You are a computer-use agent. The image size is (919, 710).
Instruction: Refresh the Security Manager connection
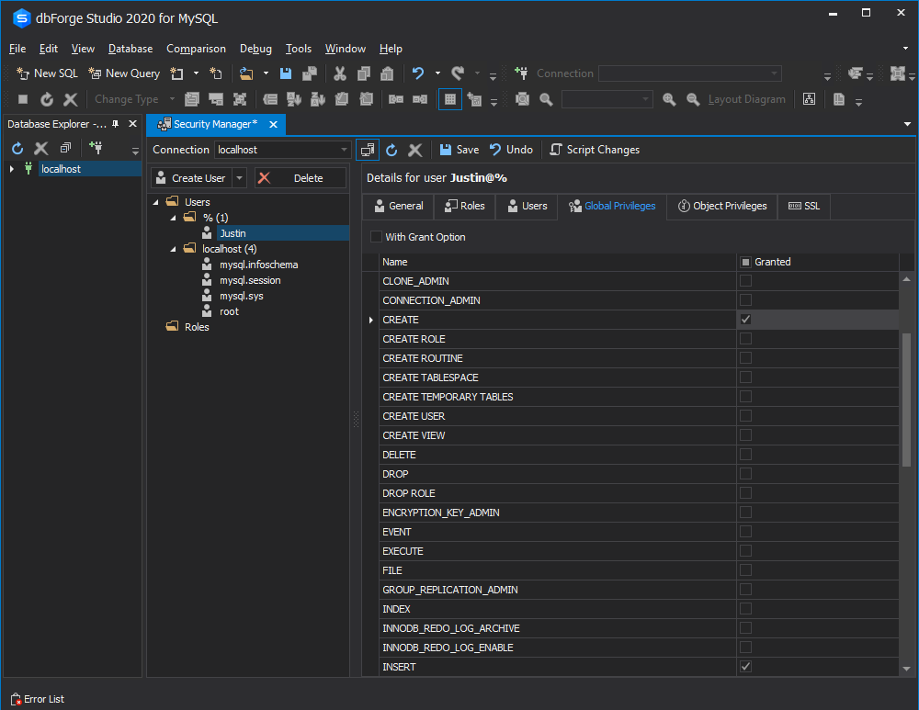pos(391,150)
